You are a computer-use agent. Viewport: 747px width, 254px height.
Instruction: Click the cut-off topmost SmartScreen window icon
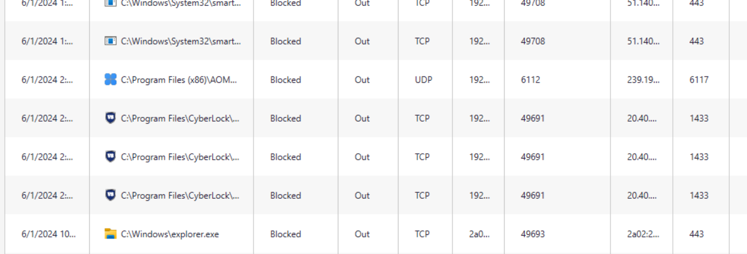110,3
